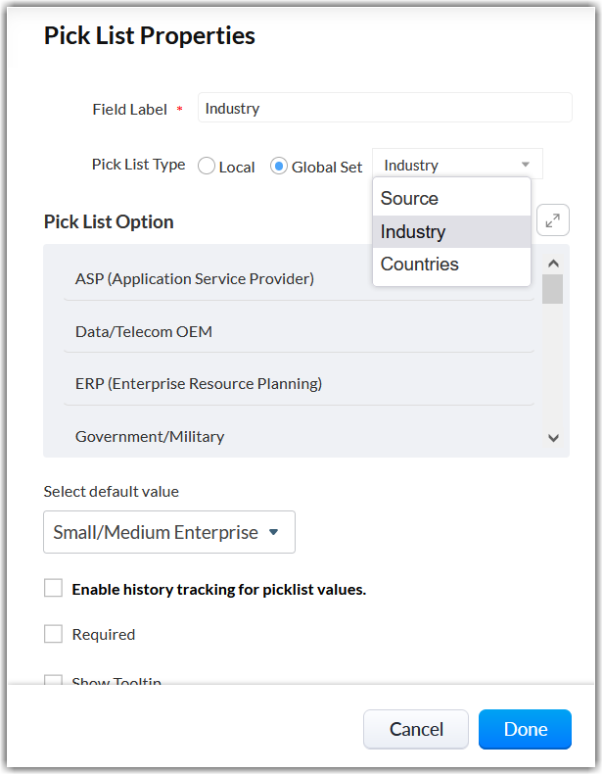Check the Required checkbox
This screenshot has width=603, height=775.
pos(53,634)
